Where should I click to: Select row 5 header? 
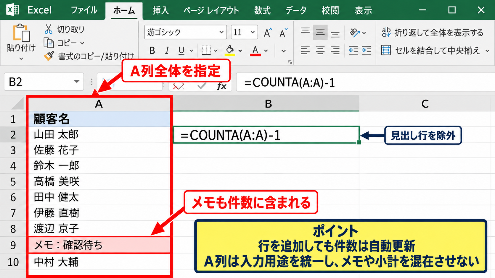[13, 181]
